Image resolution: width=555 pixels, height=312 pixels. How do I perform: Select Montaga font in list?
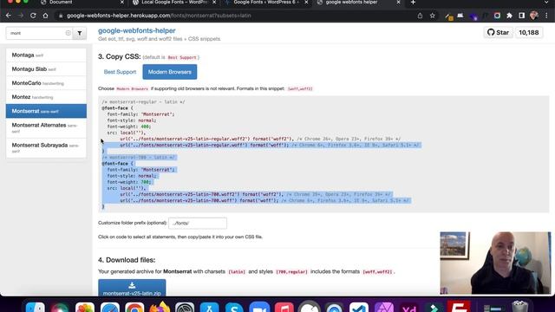tap(46, 55)
